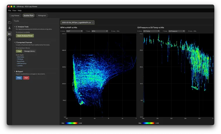Click the '10 templates in library' text
The image size is (221, 134).
[23, 48]
